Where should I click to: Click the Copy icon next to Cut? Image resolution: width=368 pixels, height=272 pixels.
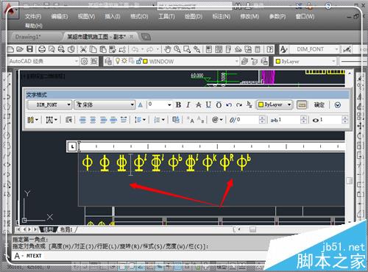coord(93,49)
